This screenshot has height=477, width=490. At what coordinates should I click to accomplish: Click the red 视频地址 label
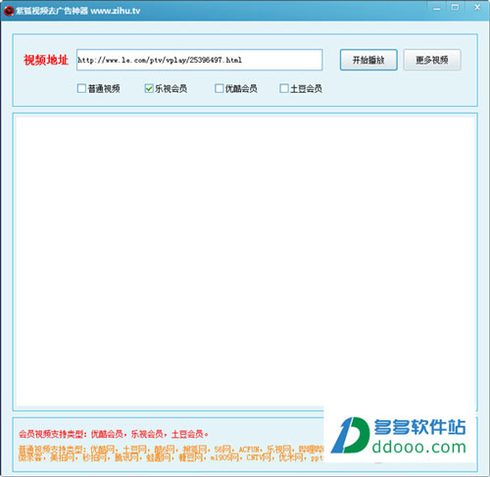46,60
